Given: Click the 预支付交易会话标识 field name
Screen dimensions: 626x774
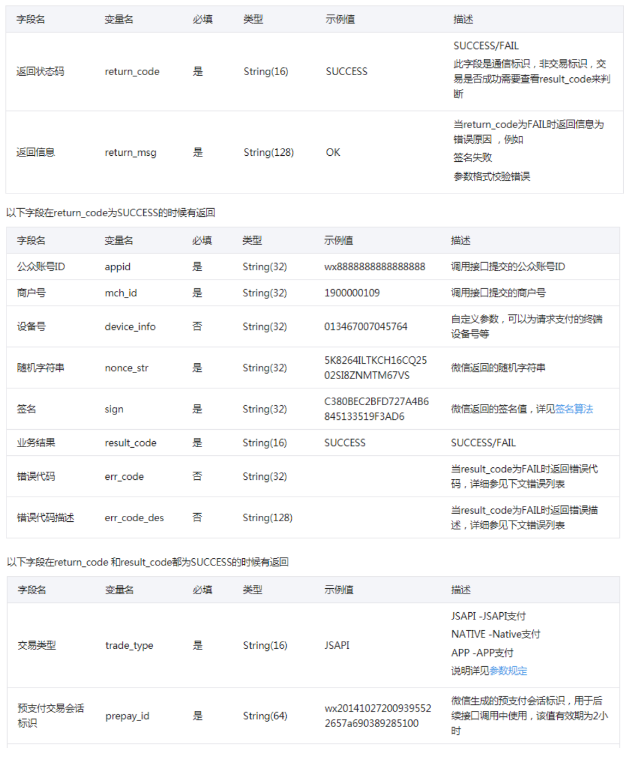Looking at the screenshot, I should (51, 716).
